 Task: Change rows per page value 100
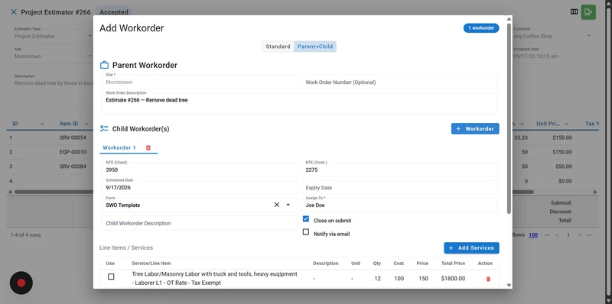533,235
